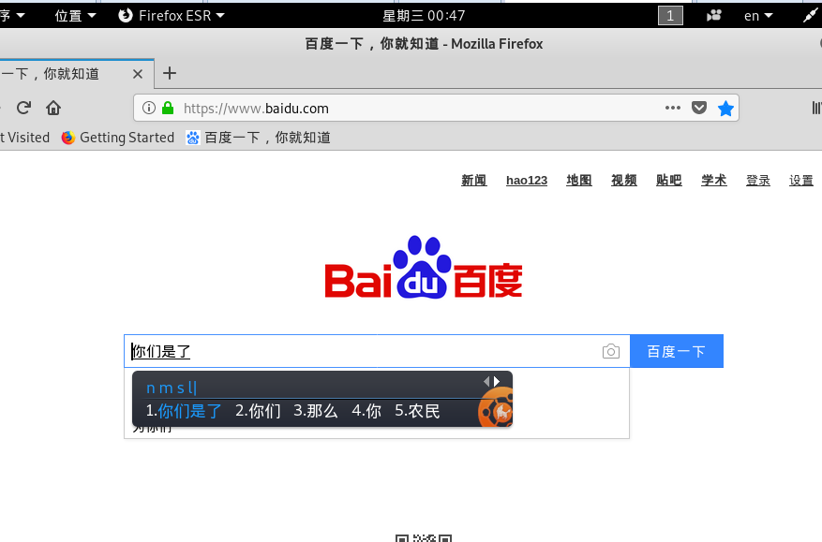
Task: Show site information icon in address bar
Action: click(149, 108)
